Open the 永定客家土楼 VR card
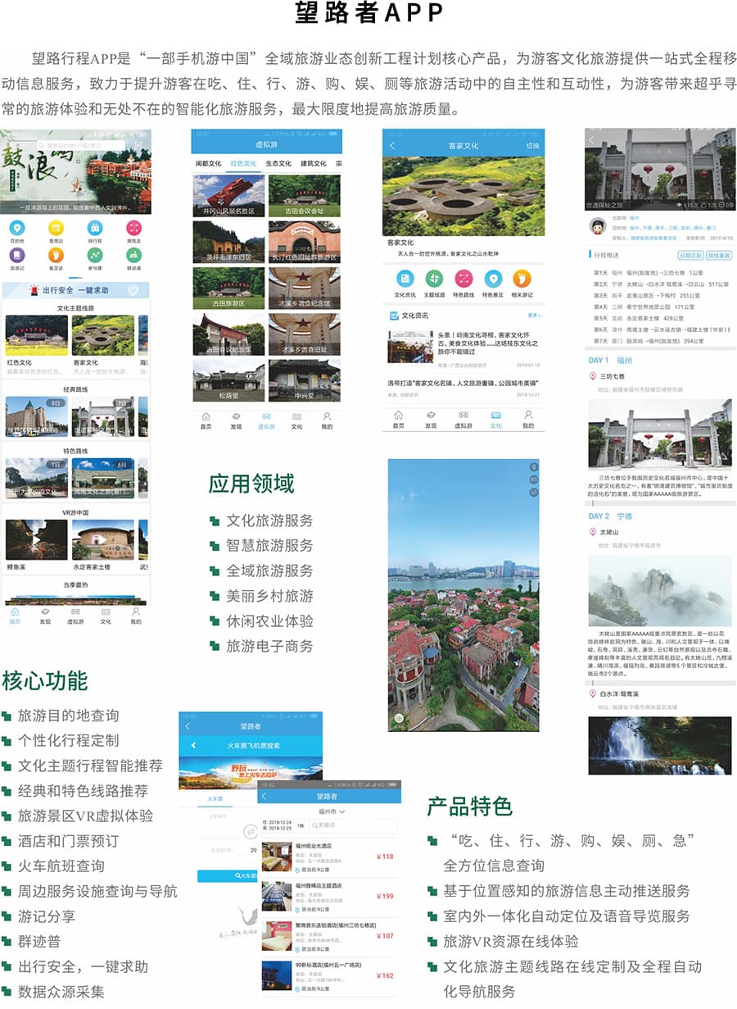The height and width of the screenshot is (1009, 737). (x=103, y=545)
